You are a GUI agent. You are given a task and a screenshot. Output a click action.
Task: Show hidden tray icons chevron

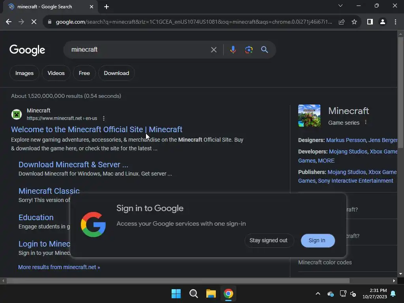click(x=318, y=294)
